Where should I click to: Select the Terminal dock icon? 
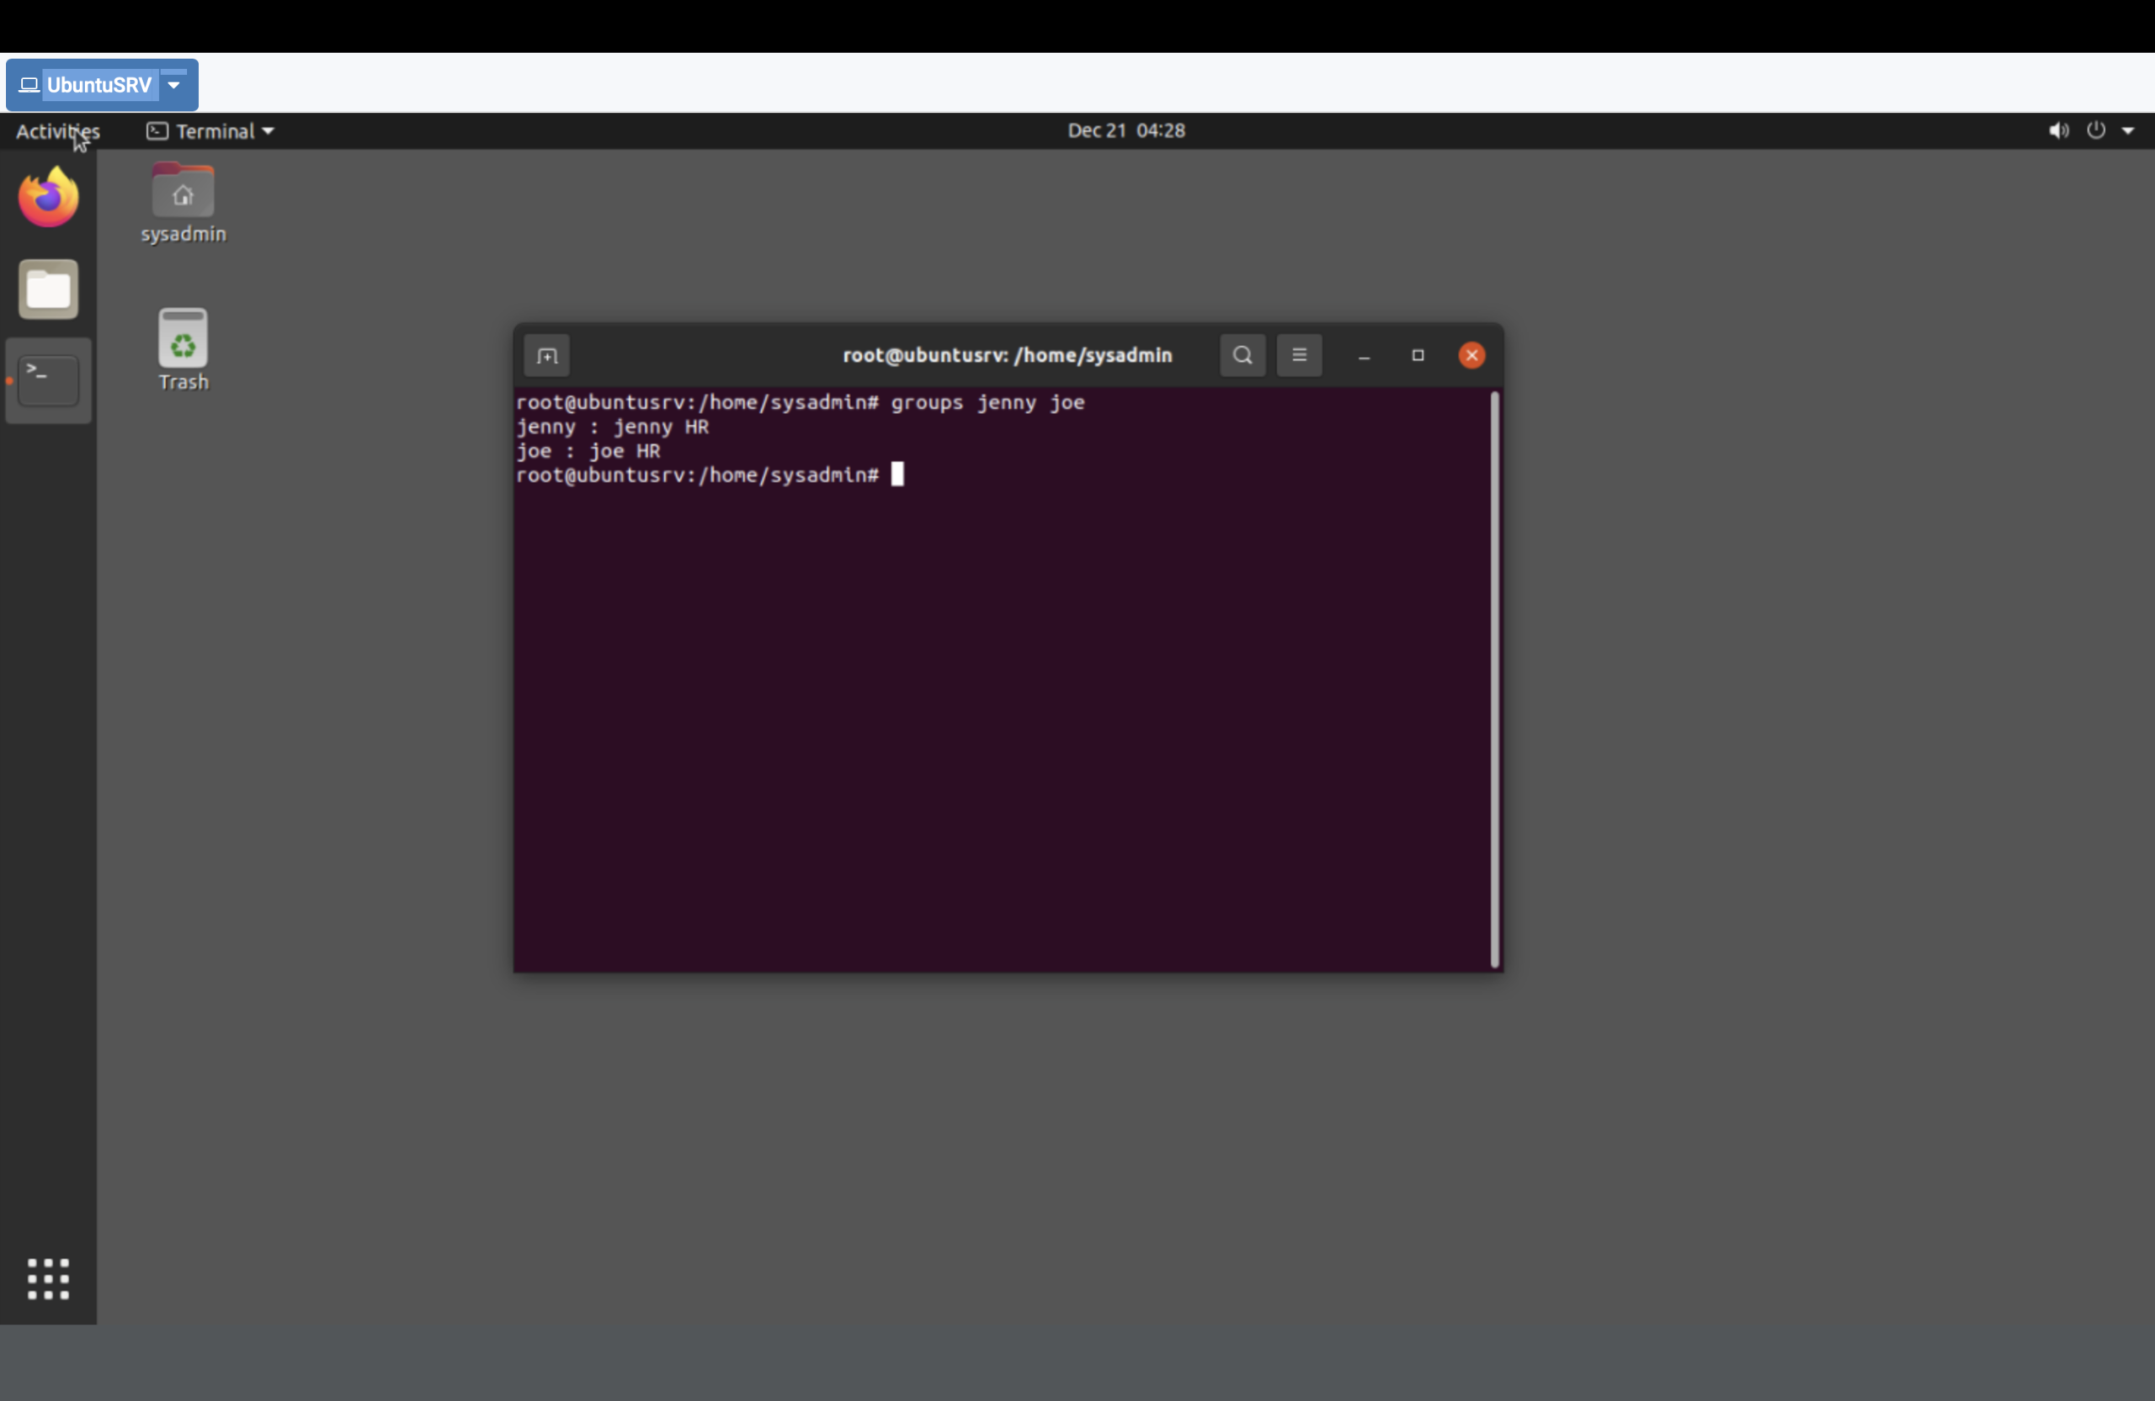49,381
